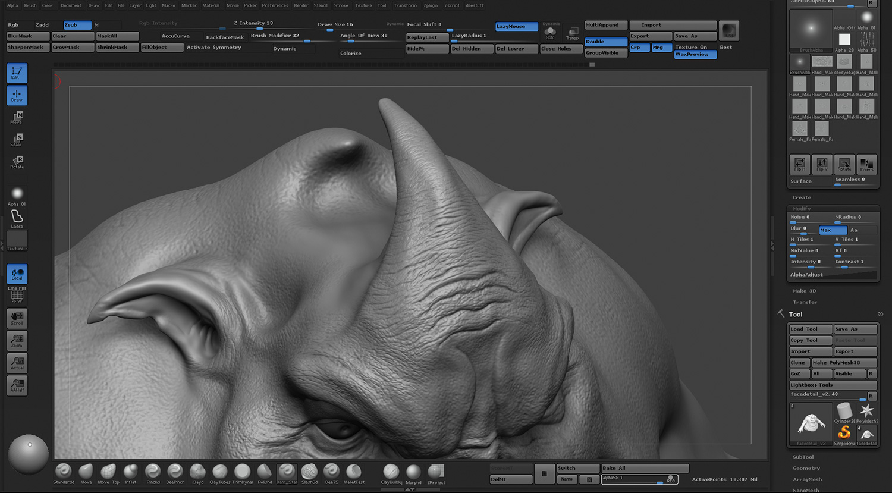Open the Material menu

(211, 5)
